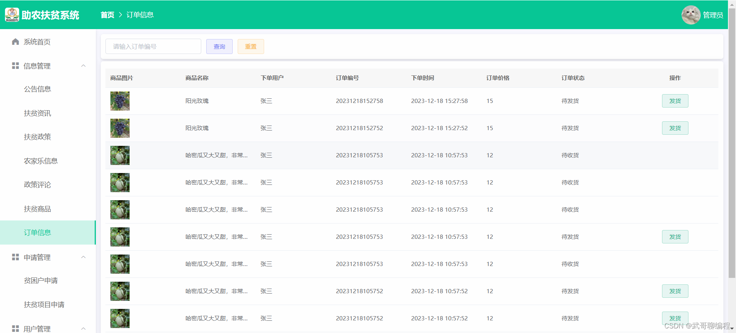Click 发货 for order 20231218152758
This screenshot has width=736, height=333.
point(675,101)
